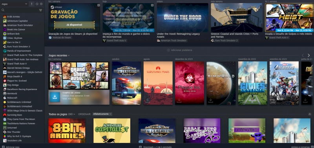The width and height of the screenshot is (314, 148).
Task: Click inside the library search field
Action: pos(22,10)
